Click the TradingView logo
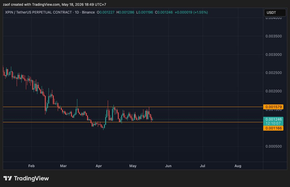This screenshot has width=290, height=187. (26, 178)
